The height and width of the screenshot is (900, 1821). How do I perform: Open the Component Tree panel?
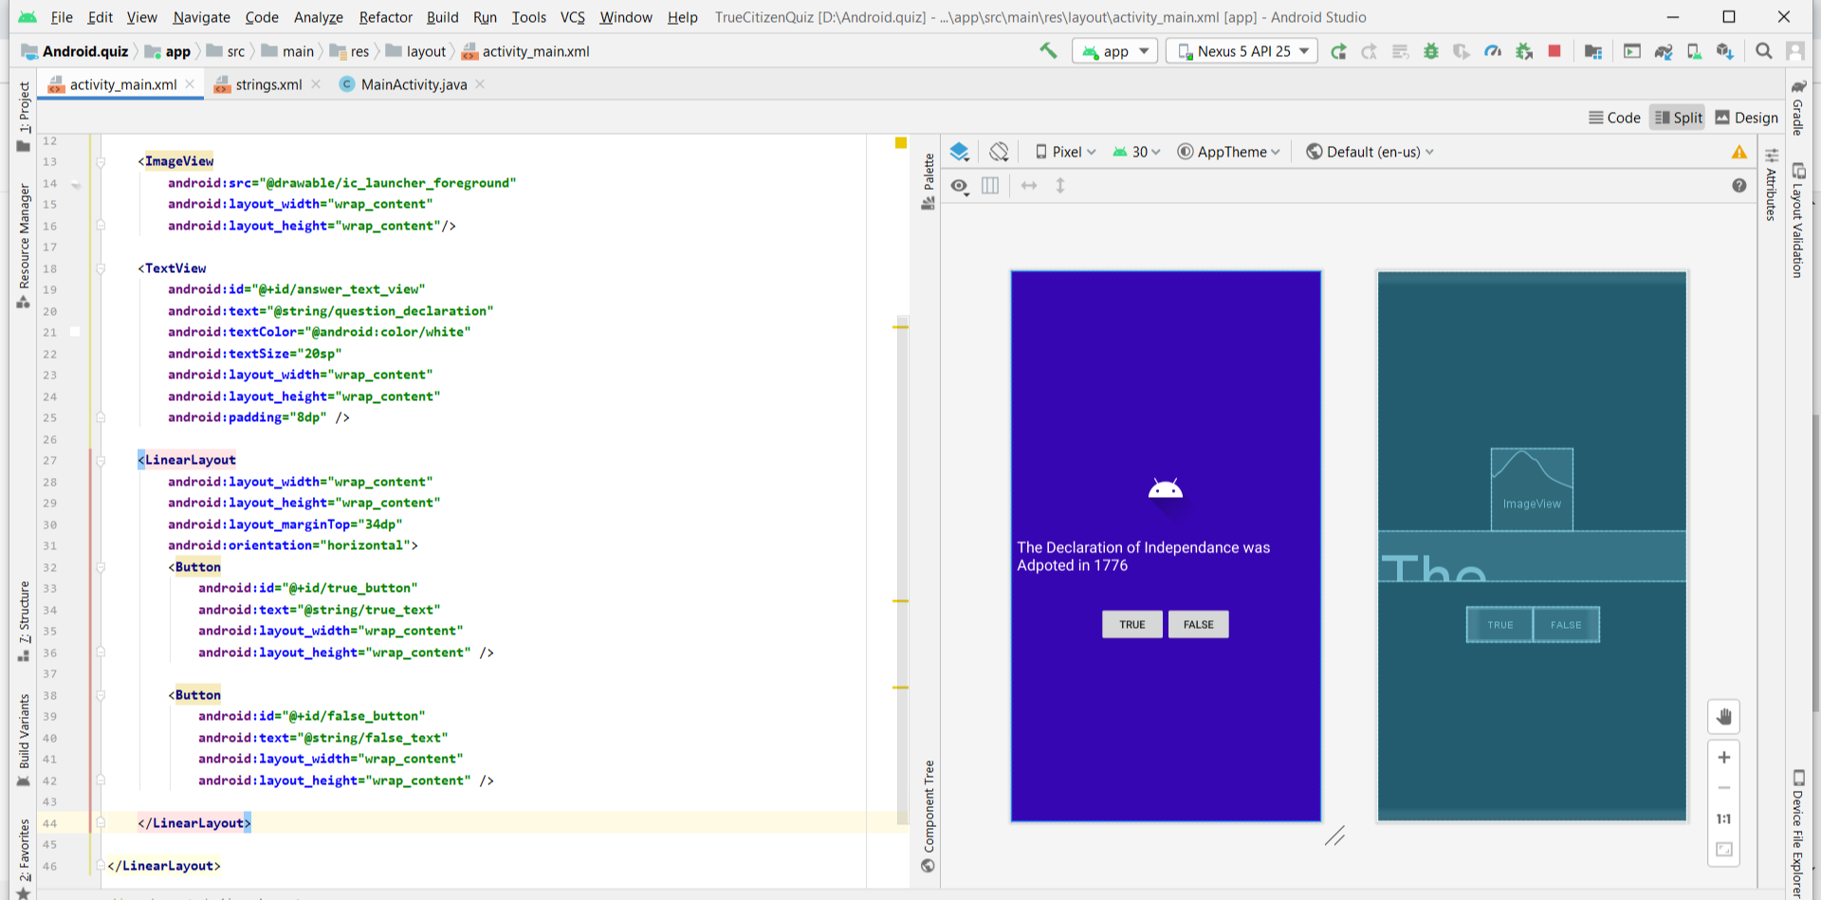[929, 816]
